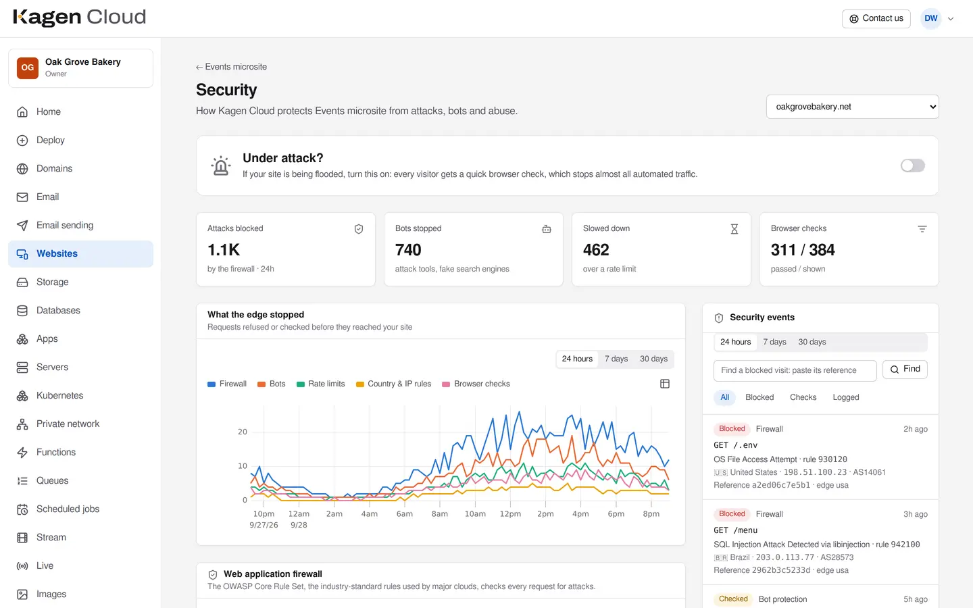
Task: Enable the Under attack mode switch
Action: tap(913, 166)
